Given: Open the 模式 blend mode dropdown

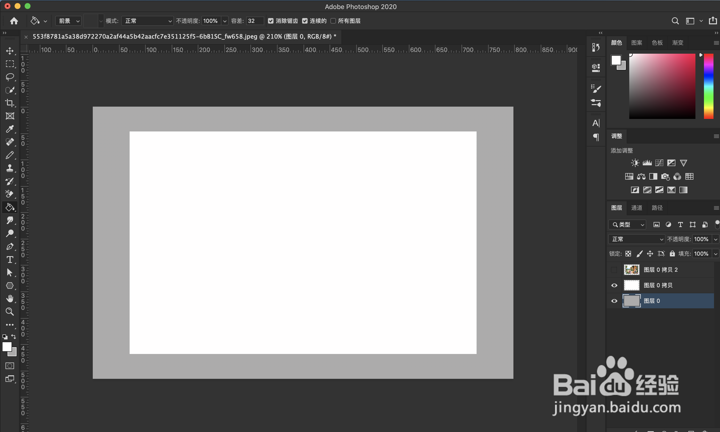Looking at the screenshot, I should click(x=147, y=21).
